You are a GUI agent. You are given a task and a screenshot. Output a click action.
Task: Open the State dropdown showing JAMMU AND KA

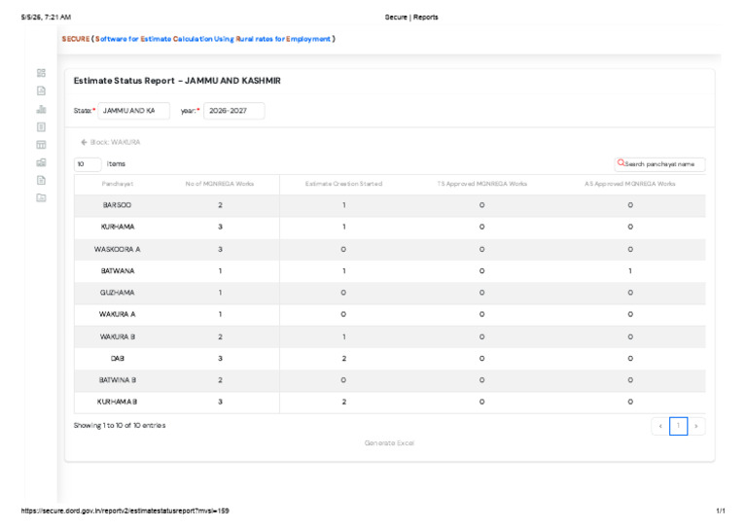[133, 111]
